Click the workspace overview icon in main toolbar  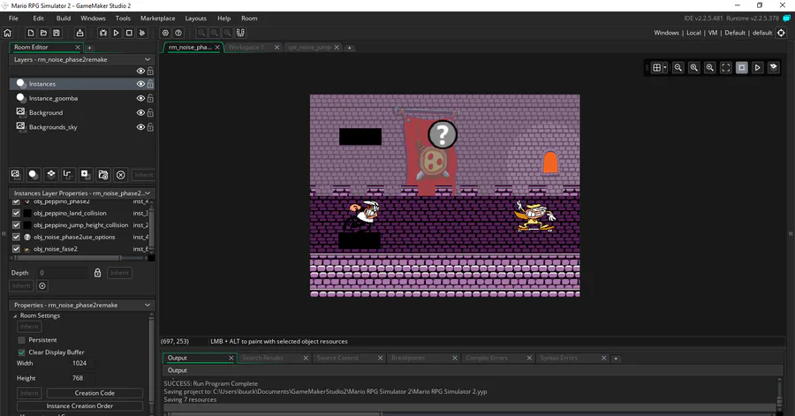pyautogui.click(x=240, y=33)
